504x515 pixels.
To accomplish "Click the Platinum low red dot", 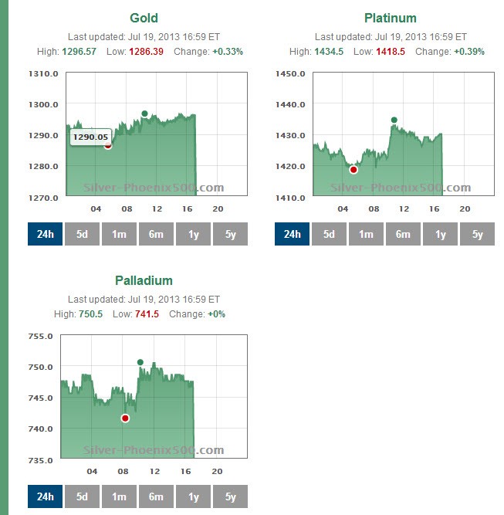I will (x=353, y=170).
